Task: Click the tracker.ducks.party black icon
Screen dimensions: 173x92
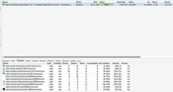Action: click(4, 89)
